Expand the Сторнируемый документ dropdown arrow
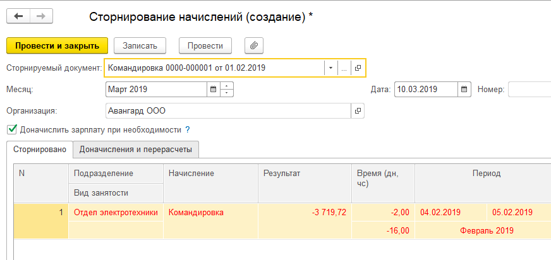Viewport: 551px width, 260px height. [x=330, y=68]
